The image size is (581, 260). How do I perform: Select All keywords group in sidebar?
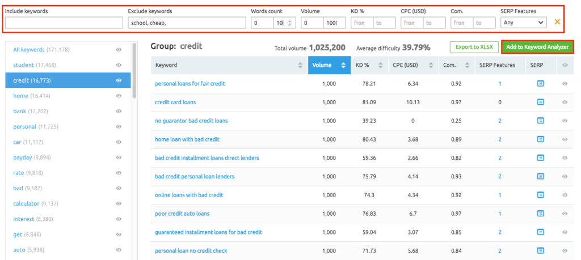pyautogui.click(x=41, y=50)
